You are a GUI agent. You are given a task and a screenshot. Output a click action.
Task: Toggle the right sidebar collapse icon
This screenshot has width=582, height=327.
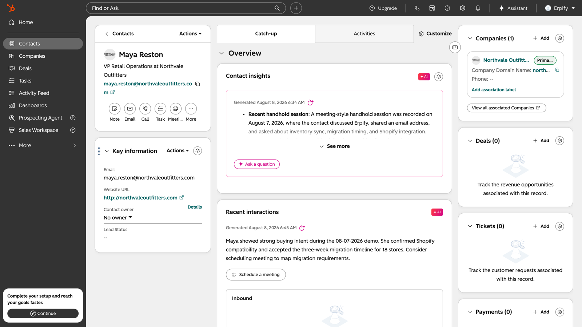tap(455, 47)
